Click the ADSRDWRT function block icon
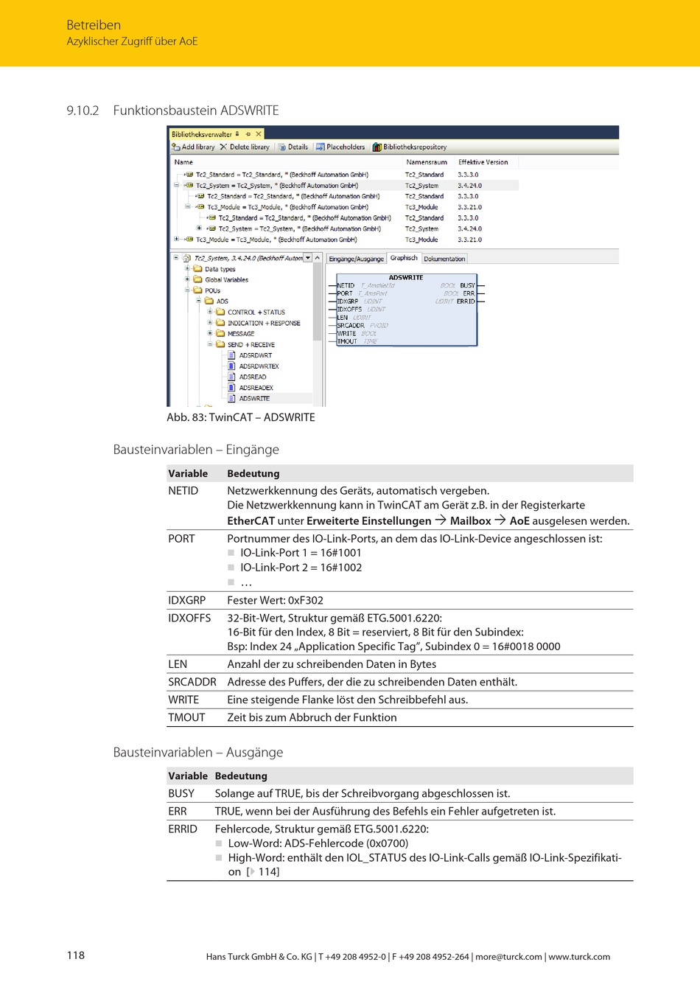Viewport: 700px width, 990px height. point(231,355)
